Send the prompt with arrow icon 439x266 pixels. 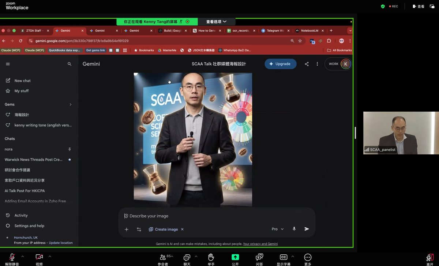[307, 229]
